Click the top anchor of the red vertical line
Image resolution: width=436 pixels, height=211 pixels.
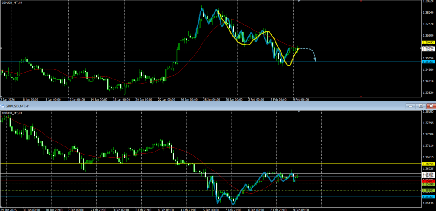pos(361,1)
